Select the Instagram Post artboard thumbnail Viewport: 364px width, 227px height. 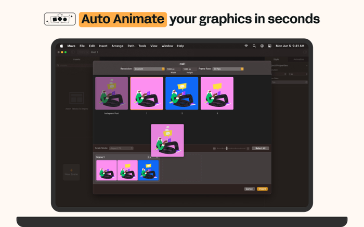point(112,93)
